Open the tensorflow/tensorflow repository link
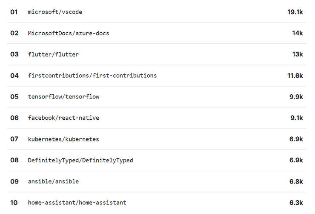This screenshot has width=315, height=214. pyautogui.click(x=63, y=97)
